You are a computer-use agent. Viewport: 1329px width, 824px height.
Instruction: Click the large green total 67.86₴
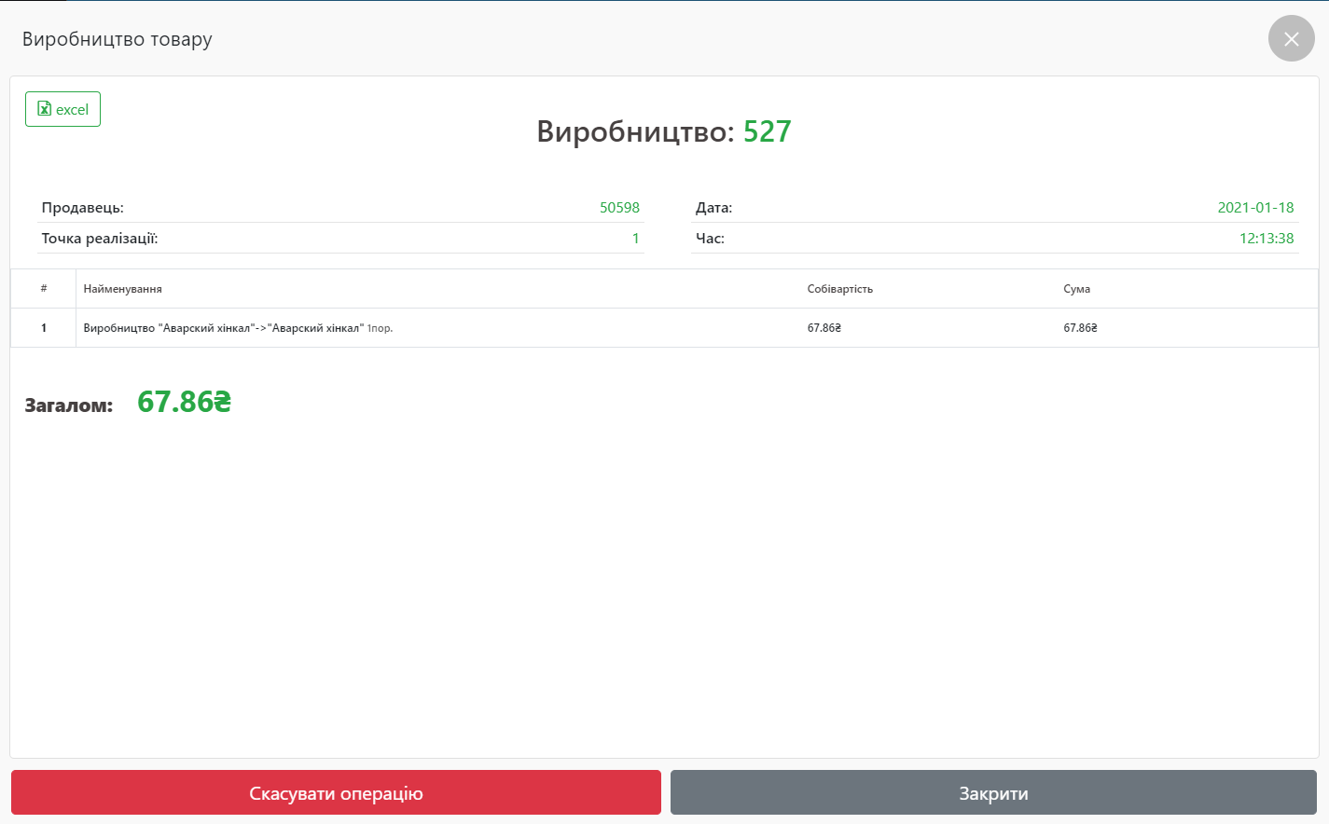click(184, 402)
